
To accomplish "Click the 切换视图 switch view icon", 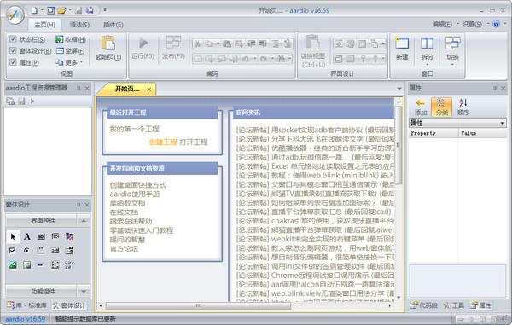I will tap(313, 43).
